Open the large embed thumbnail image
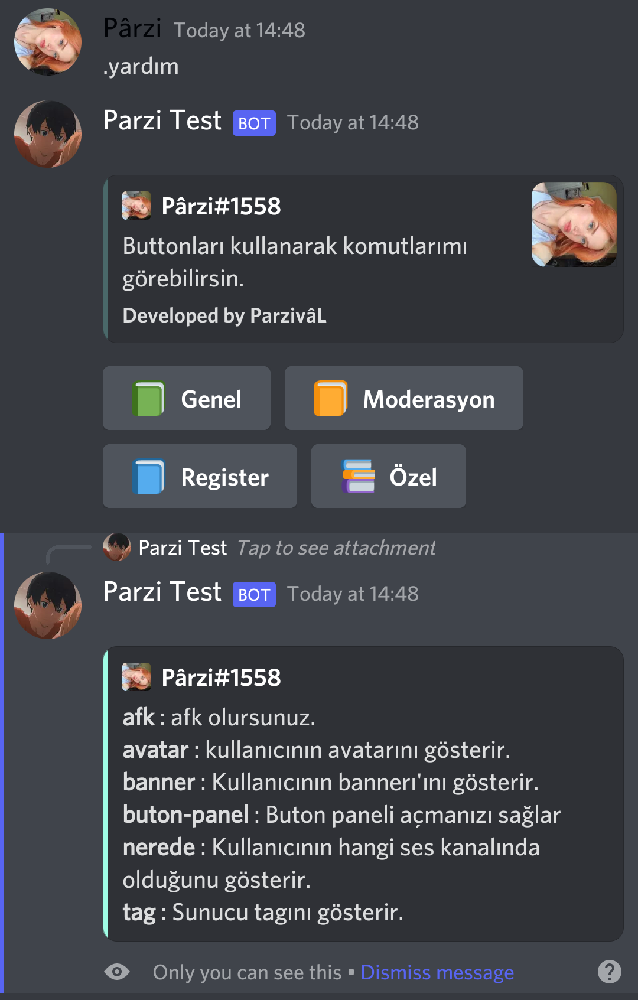This screenshot has height=1000, width=638. (x=574, y=224)
